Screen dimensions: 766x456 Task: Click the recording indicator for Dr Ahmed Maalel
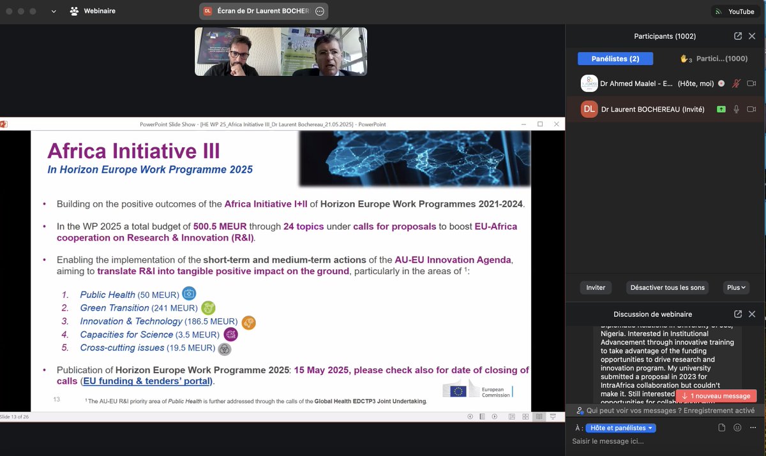tap(721, 83)
